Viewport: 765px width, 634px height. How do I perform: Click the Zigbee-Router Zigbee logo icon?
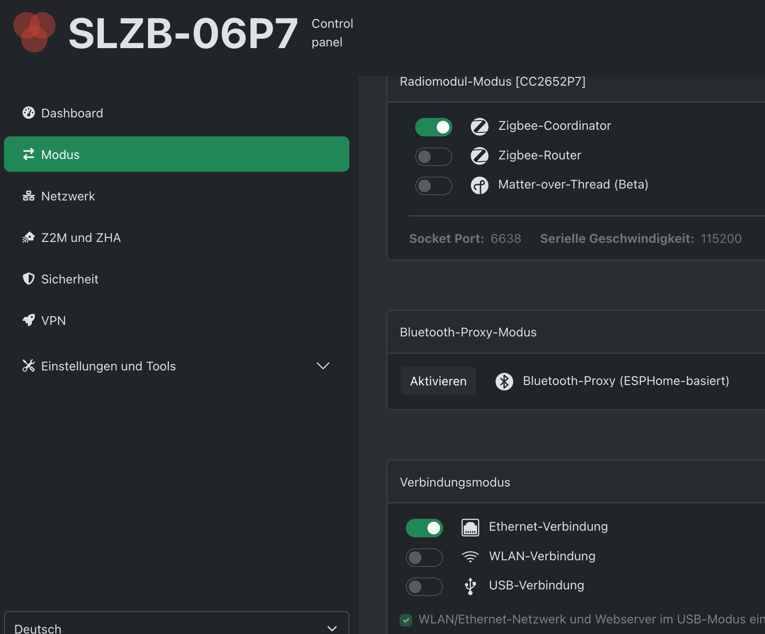click(480, 156)
